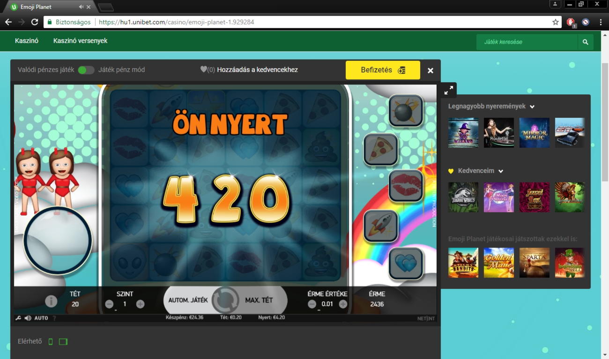Open Kaszinó versenyek menu item

coord(81,41)
